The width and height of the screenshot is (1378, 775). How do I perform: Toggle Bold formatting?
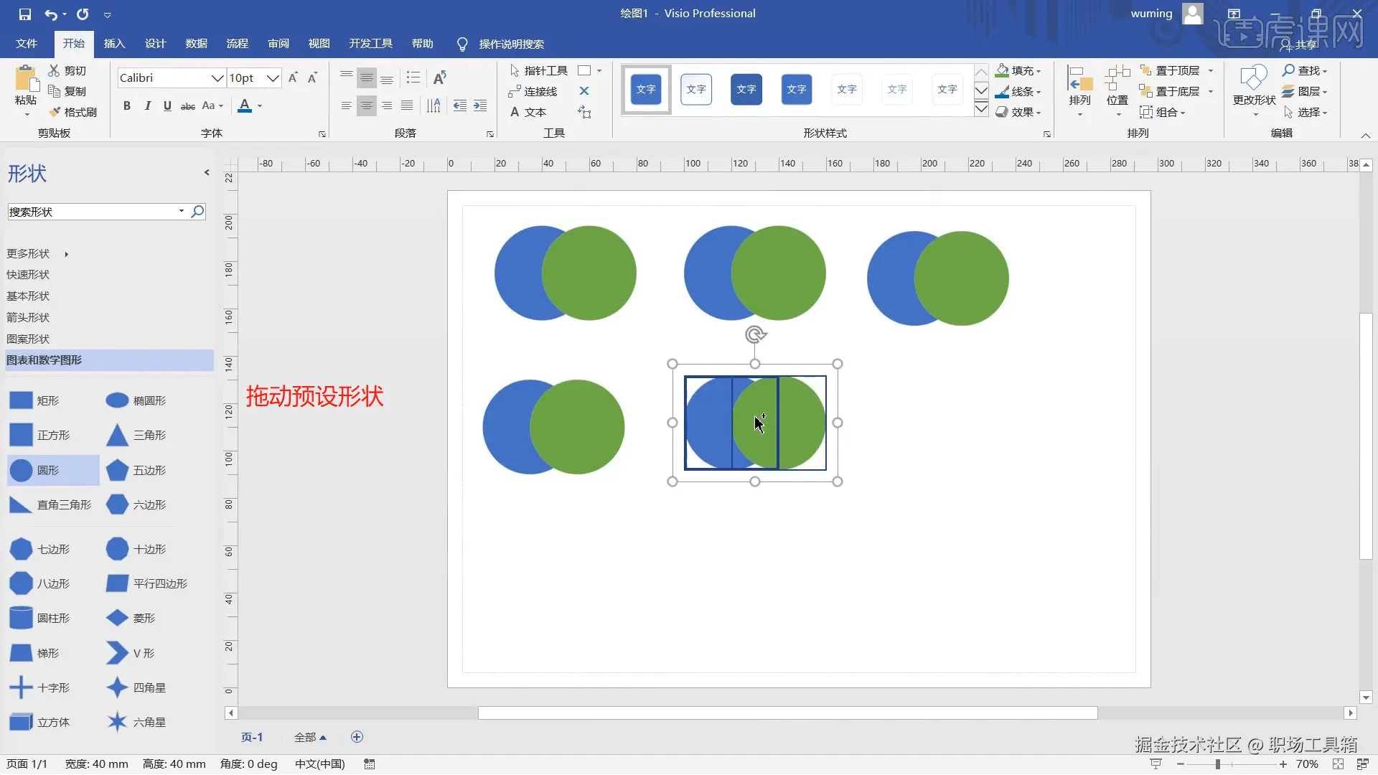point(127,106)
